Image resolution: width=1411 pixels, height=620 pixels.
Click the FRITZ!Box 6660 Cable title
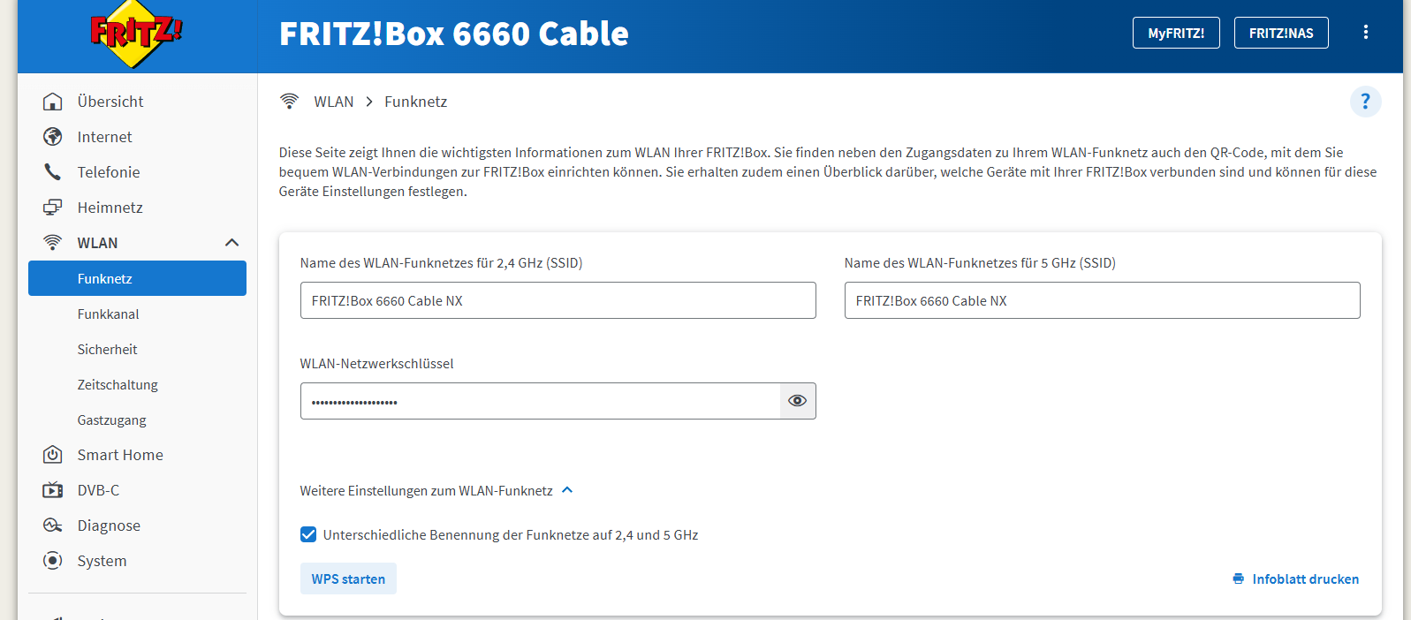(x=454, y=34)
